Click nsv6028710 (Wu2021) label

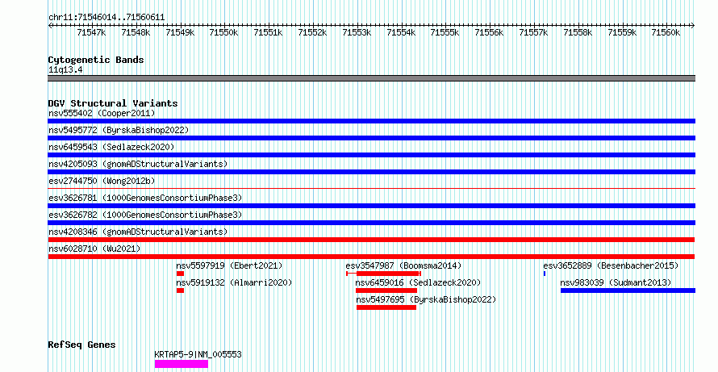pyautogui.click(x=94, y=249)
